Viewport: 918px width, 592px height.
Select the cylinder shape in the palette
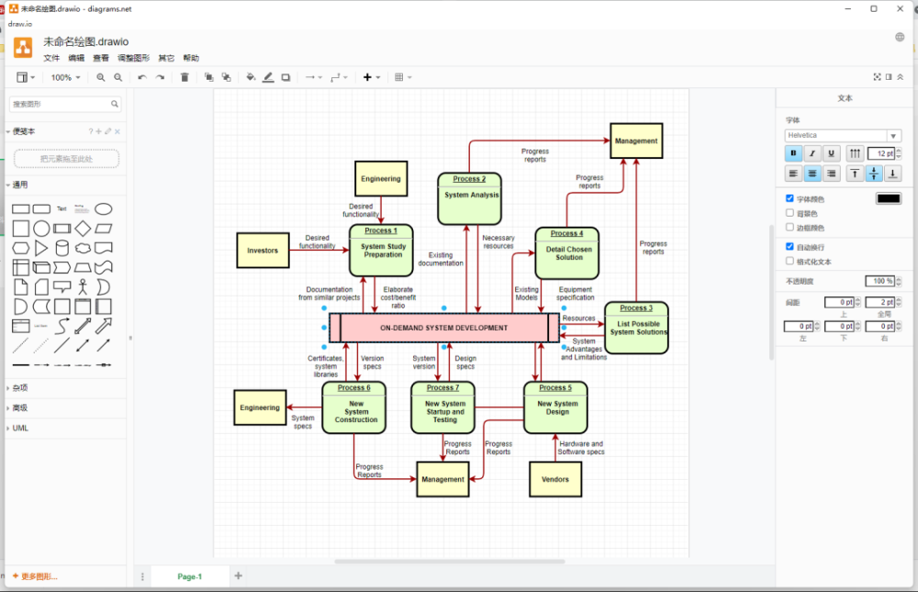(x=62, y=249)
